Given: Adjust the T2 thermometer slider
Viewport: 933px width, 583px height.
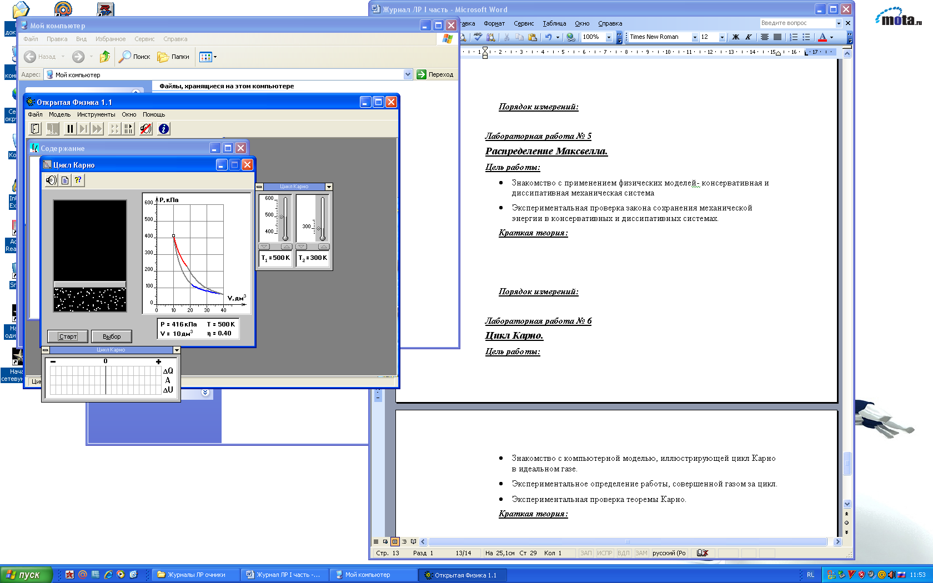Looking at the screenshot, I should tap(319, 228).
